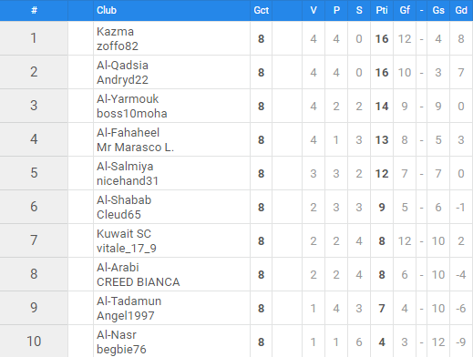Image resolution: width=473 pixels, height=357 pixels.
Task: Select the Al-Fahaheel club
Action: coord(128,133)
